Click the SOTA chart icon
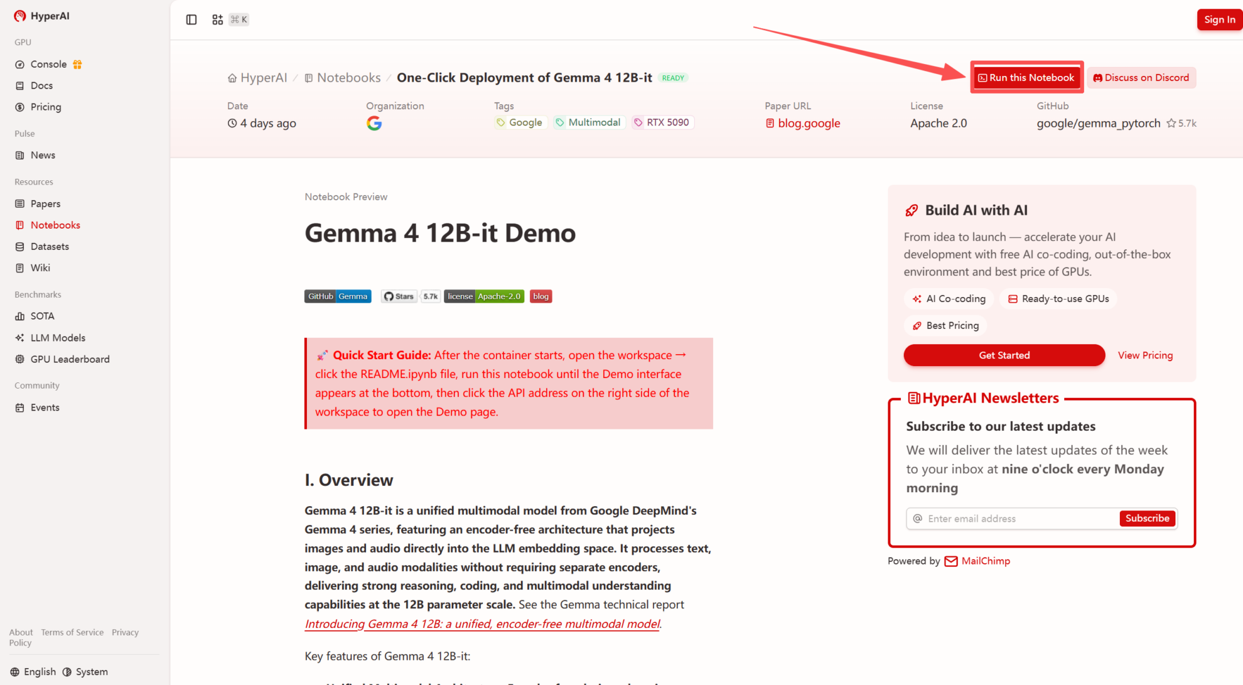This screenshot has width=1243, height=685. (20, 316)
